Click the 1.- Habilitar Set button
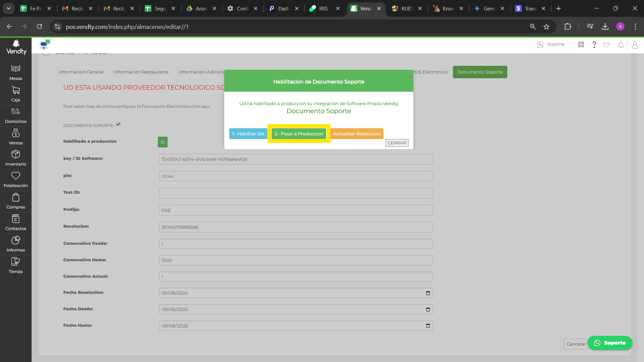Screen dimensions: 644x362 (248, 134)
